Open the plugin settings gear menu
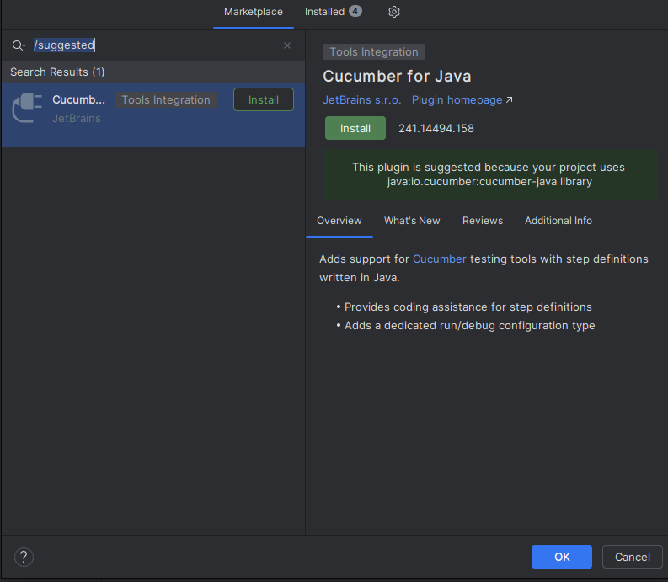 [394, 12]
